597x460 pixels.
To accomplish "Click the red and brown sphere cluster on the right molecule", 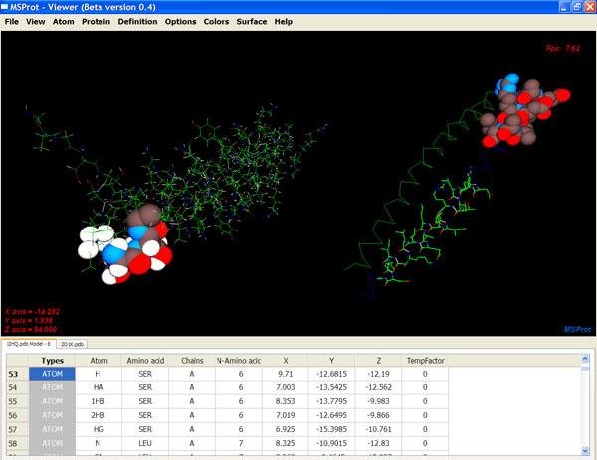I will [523, 111].
